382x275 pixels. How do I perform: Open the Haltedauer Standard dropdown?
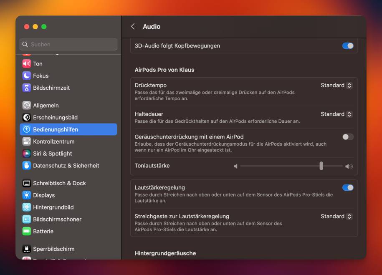pyautogui.click(x=336, y=114)
